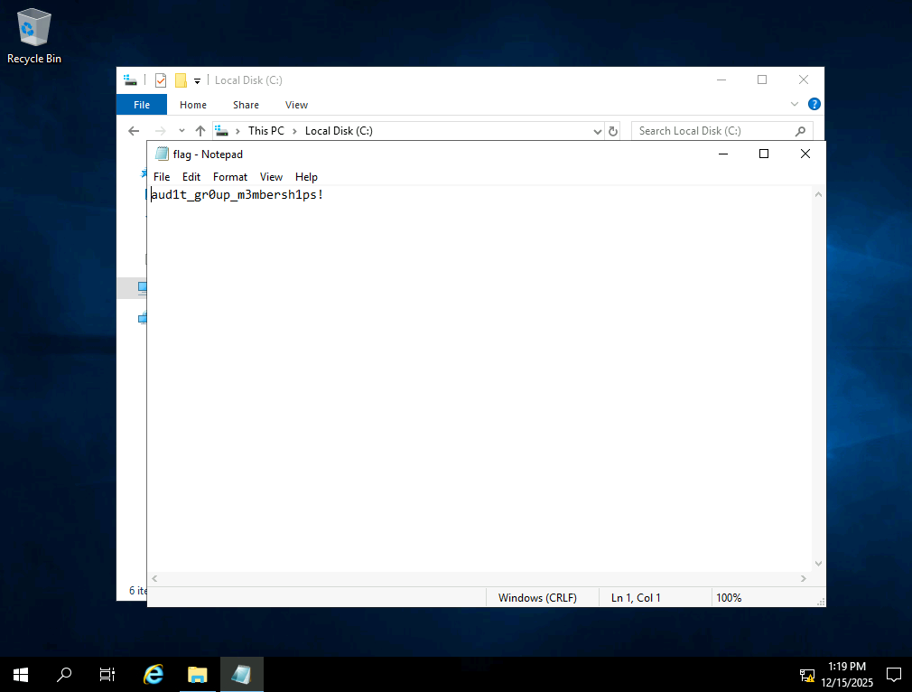The height and width of the screenshot is (692, 912).
Task: Expand the Explorer ribbon chevron
Action: coord(795,105)
